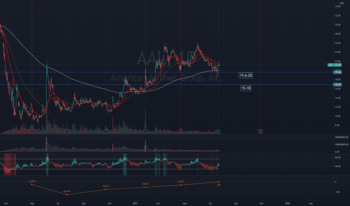Click the -54.07 % data point label
Image resolution: width=350 pixels, height=206 pixels.
pyautogui.click(x=145, y=184)
